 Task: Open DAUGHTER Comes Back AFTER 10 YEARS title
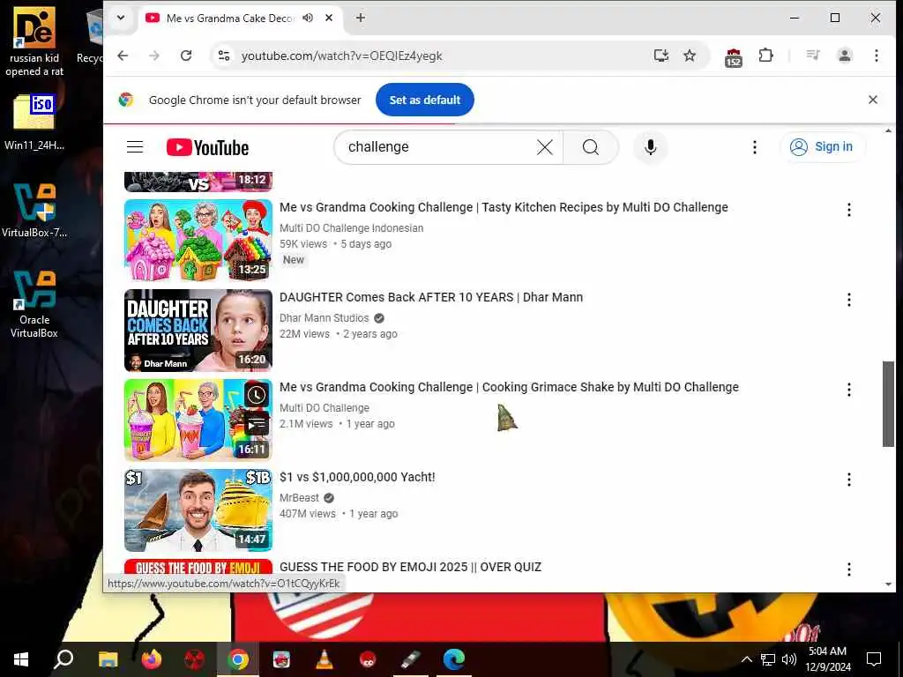[430, 297]
